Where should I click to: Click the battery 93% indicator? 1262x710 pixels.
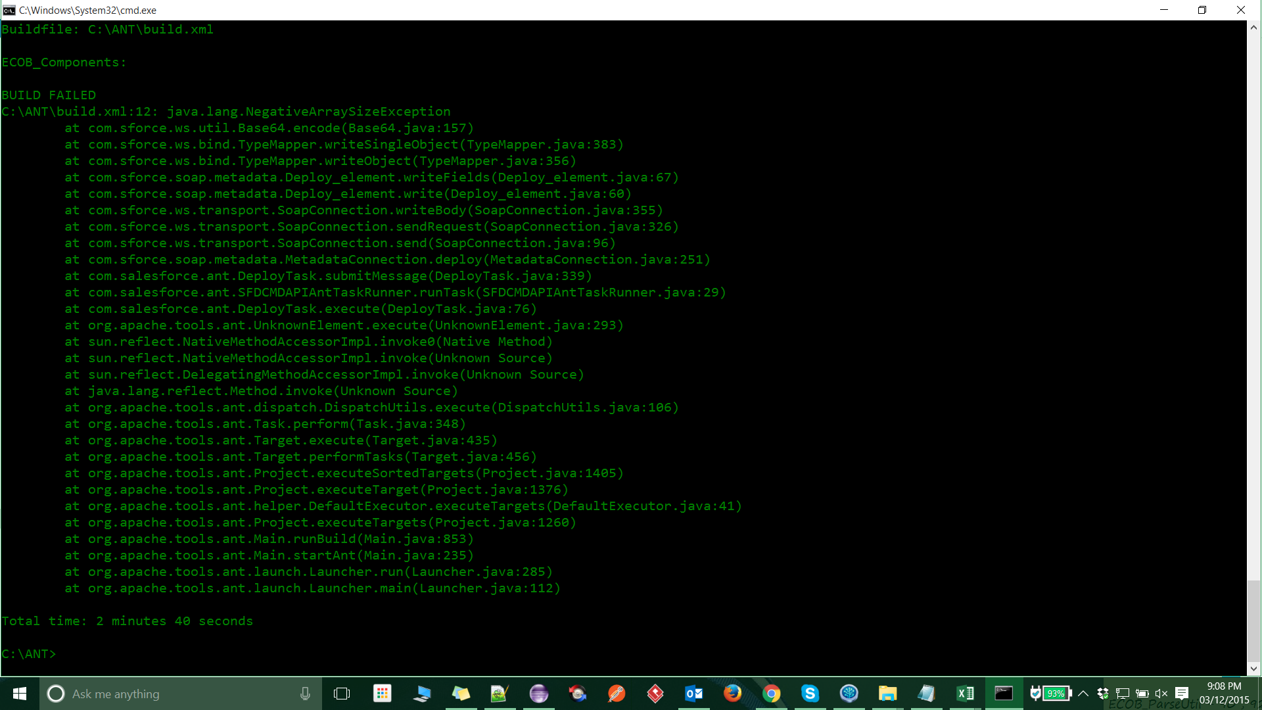(1056, 694)
